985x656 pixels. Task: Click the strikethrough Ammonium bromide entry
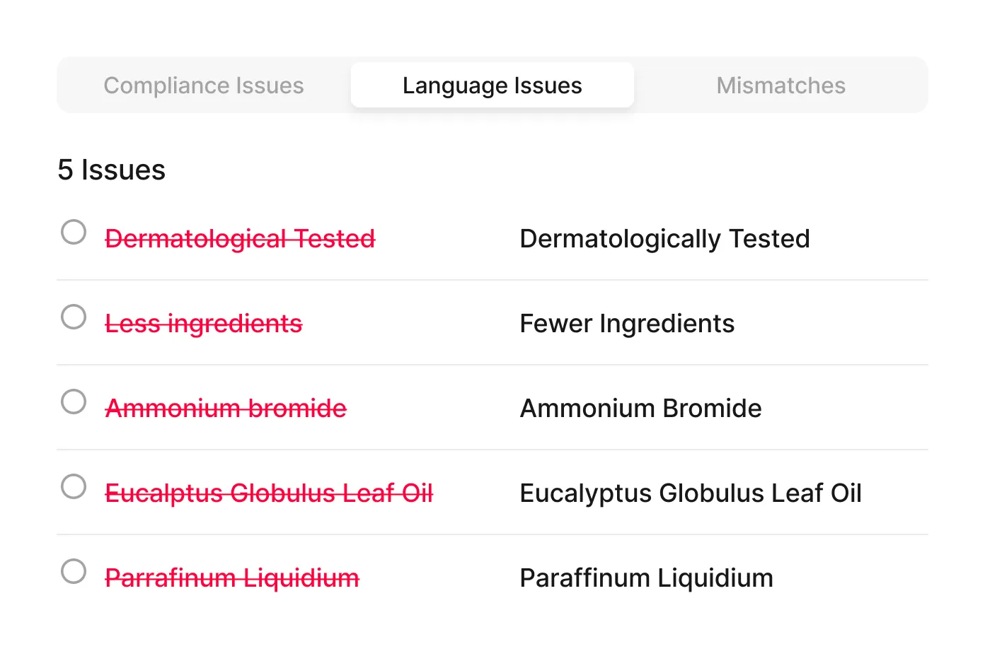coord(226,408)
